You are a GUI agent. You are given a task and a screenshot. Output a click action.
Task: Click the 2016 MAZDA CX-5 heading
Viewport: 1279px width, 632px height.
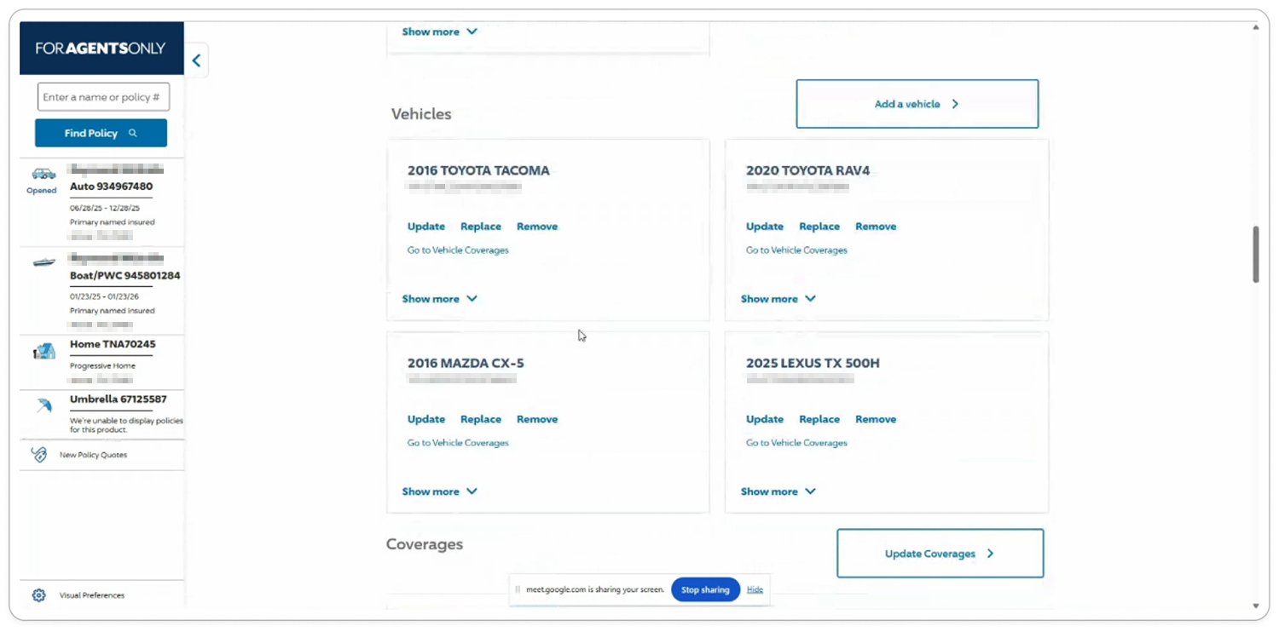pos(466,363)
